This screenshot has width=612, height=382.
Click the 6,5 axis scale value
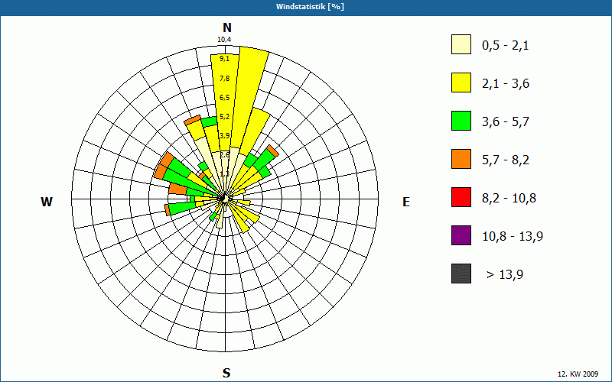tap(224, 98)
